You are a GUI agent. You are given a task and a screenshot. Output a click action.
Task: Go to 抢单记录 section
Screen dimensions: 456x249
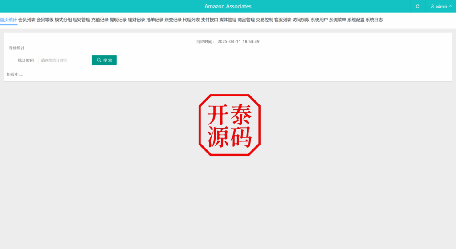coord(155,20)
